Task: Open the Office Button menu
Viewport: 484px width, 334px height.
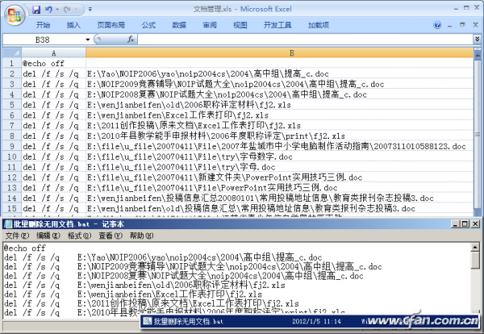Action: (15, 15)
